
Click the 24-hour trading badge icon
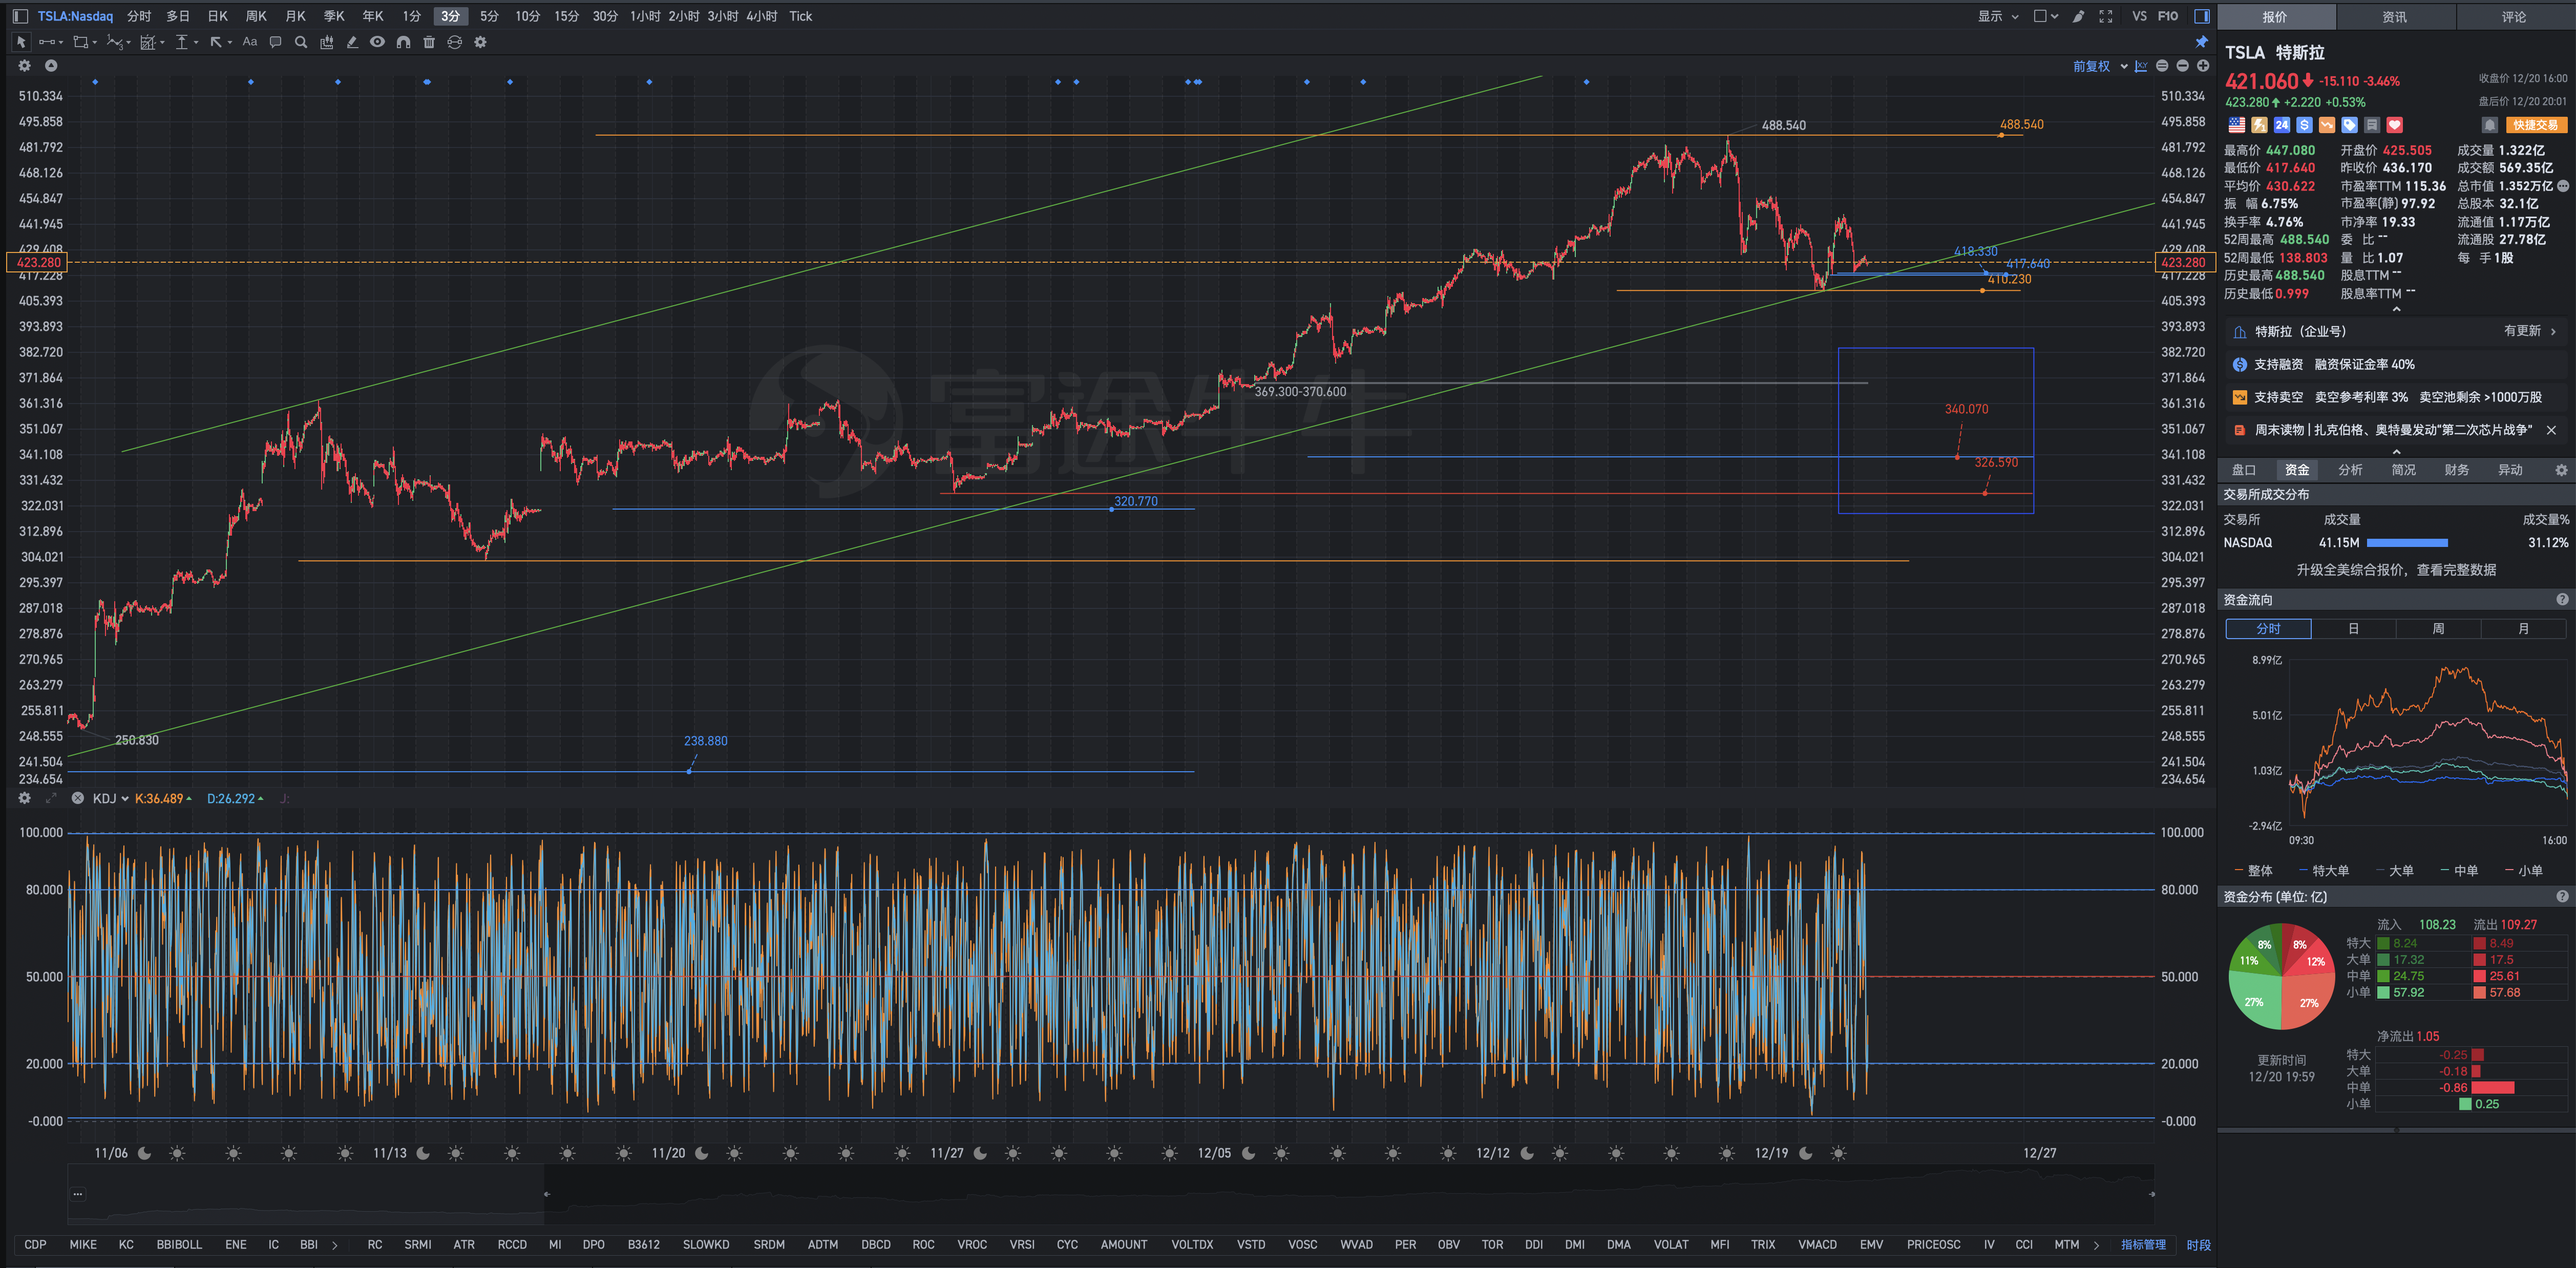pos(2281,125)
